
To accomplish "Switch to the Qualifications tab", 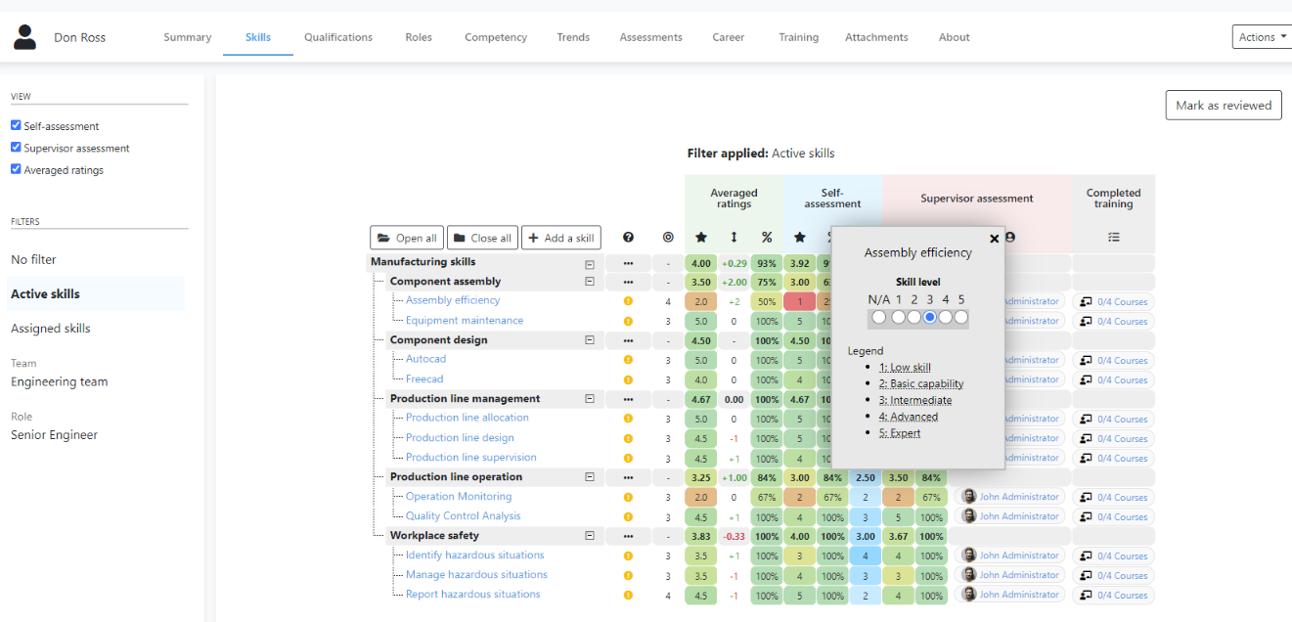I will coord(337,37).
